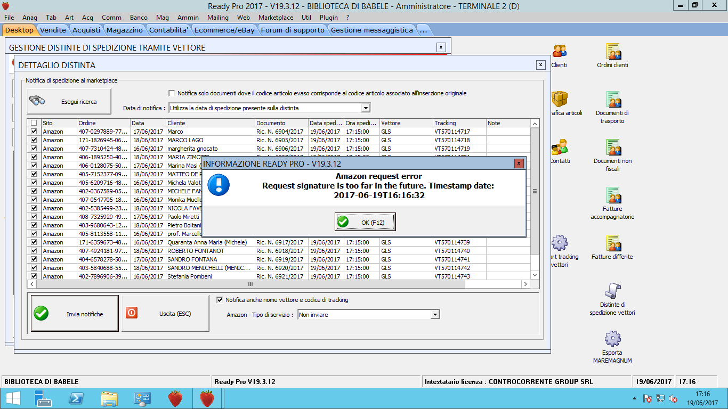This screenshot has width=728, height=409.
Task: Open the articoli boxes desktop icon
Action: [559, 100]
